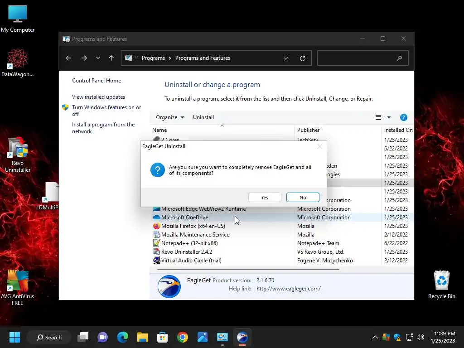Image resolution: width=464 pixels, height=348 pixels.
Task: Select Revo Uninstaller 2.4.2 entry
Action: [283, 251]
